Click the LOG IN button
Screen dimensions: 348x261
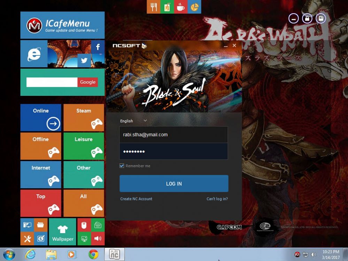point(174,184)
